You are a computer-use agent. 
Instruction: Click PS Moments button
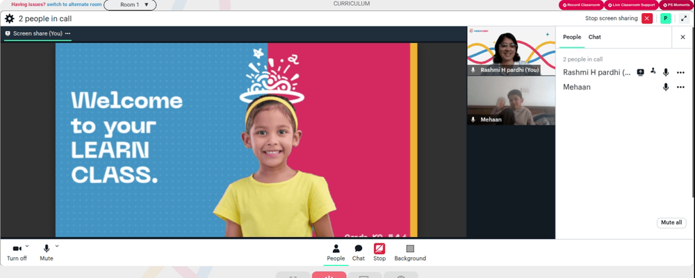pyautogui.click(x=676, y=5)
